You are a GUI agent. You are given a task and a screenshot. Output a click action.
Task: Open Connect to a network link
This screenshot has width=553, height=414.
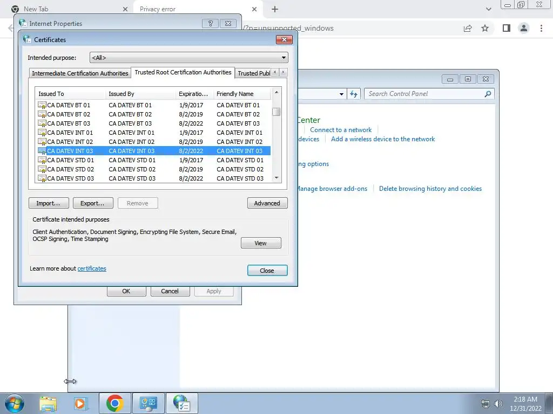341,130
